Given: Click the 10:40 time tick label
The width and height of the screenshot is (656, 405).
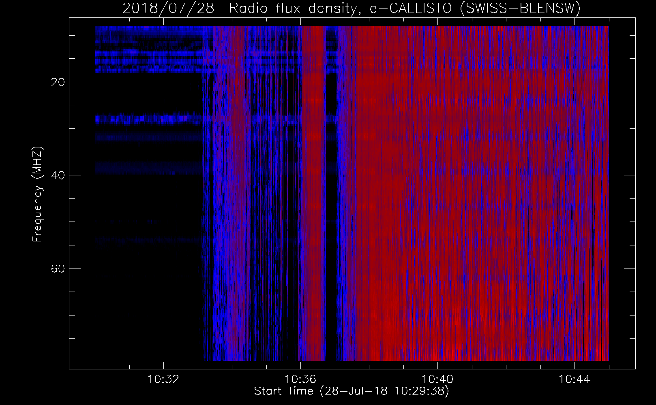Looking at the screenshot, I should coord(437,379).
